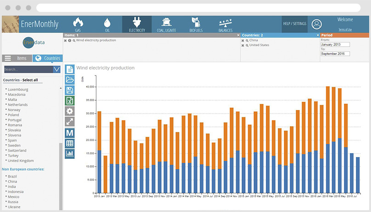
Task: Open the Gas energy category
Action: [x=78, y=24]
